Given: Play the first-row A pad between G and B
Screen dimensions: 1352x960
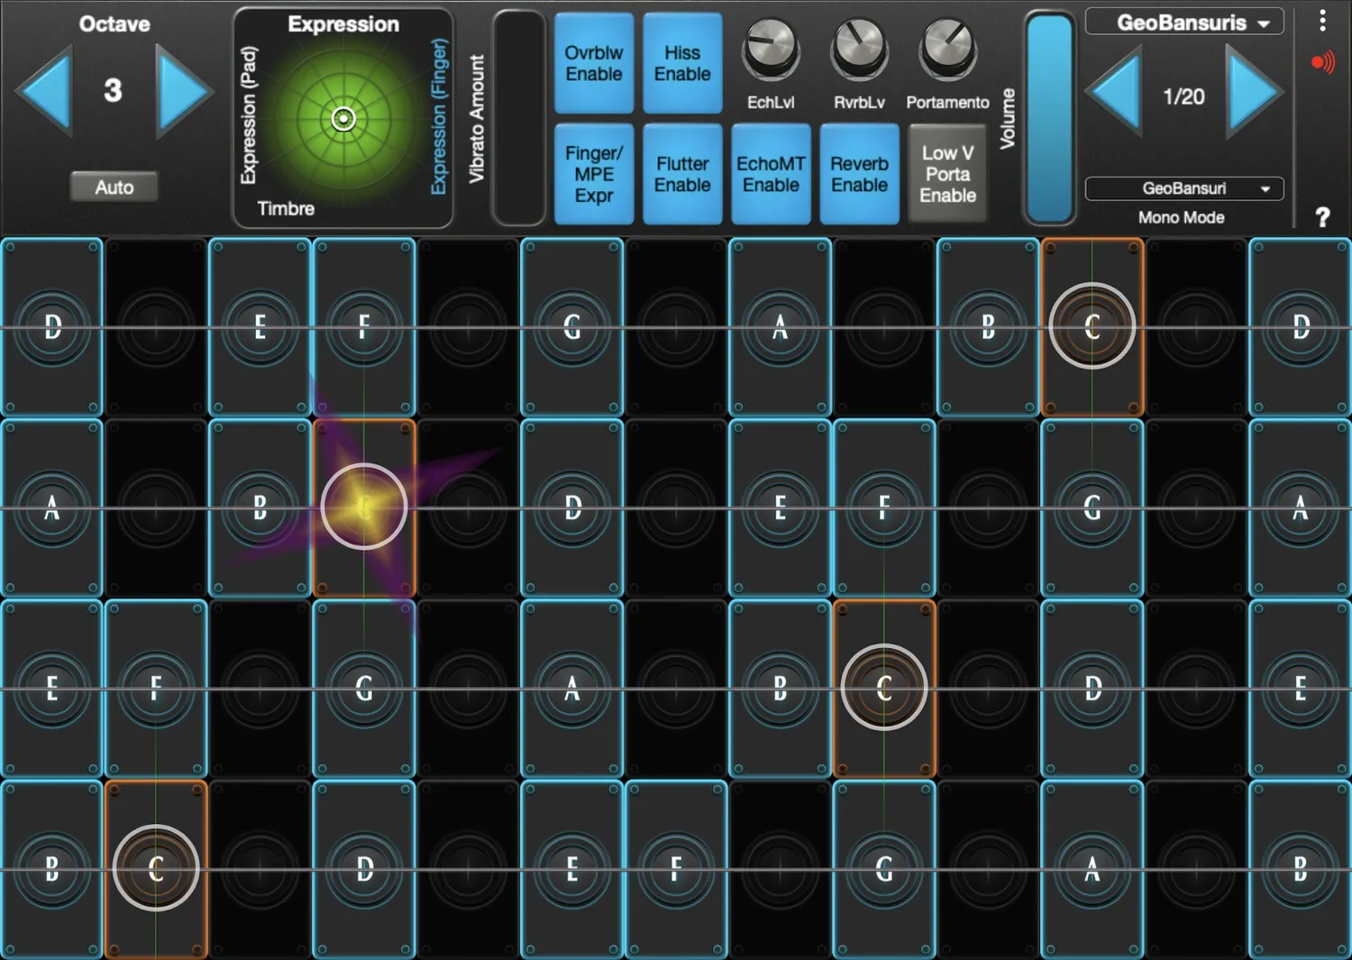Looking at the screenshot, I should coord(780,326).
